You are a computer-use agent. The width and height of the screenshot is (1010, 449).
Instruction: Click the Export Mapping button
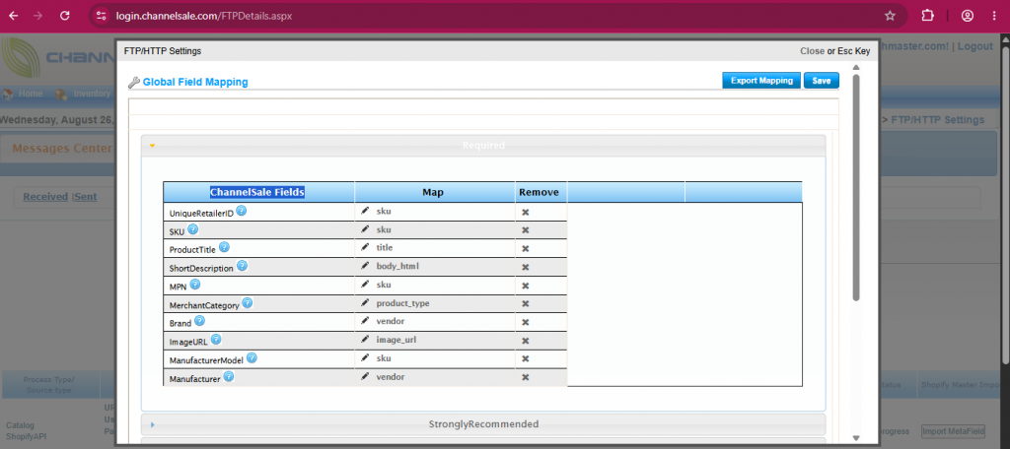[761, 81]
